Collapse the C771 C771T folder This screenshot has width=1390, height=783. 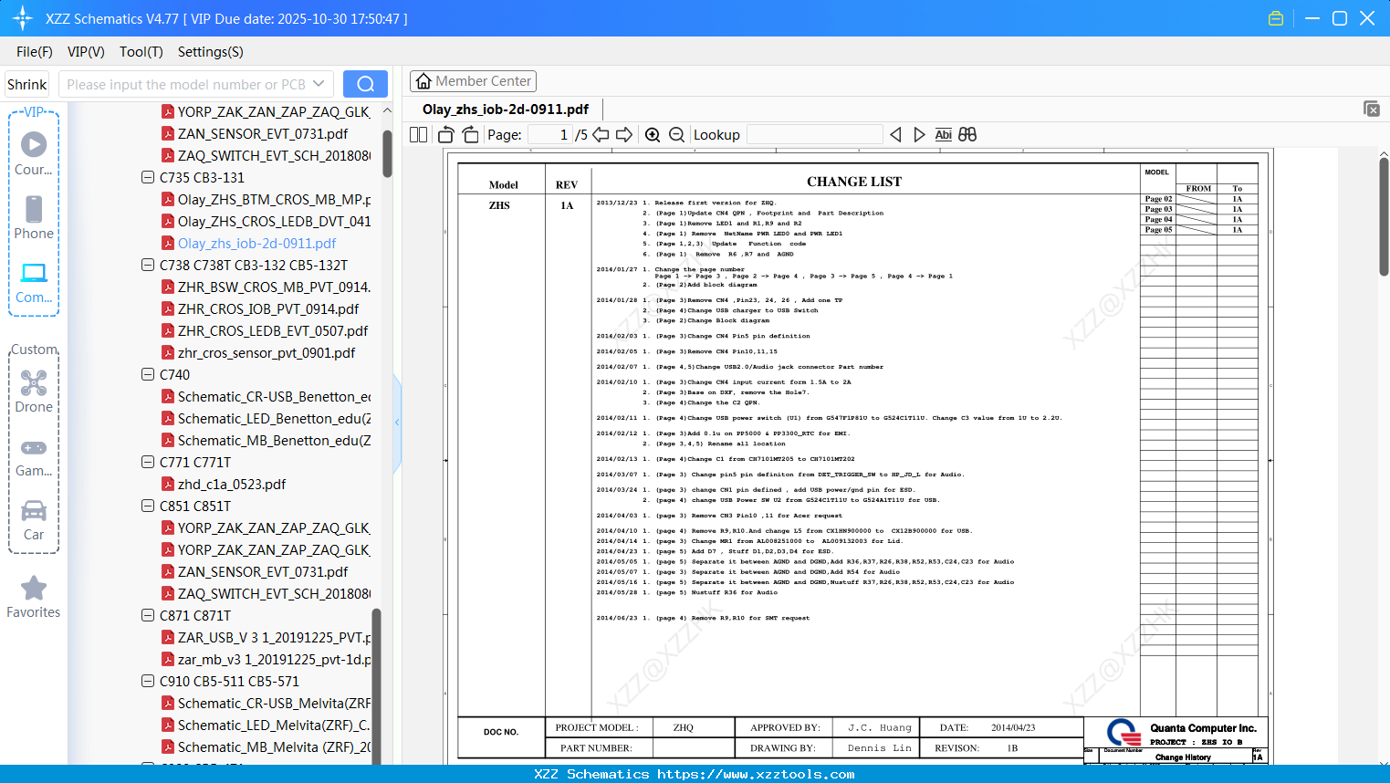148,462
